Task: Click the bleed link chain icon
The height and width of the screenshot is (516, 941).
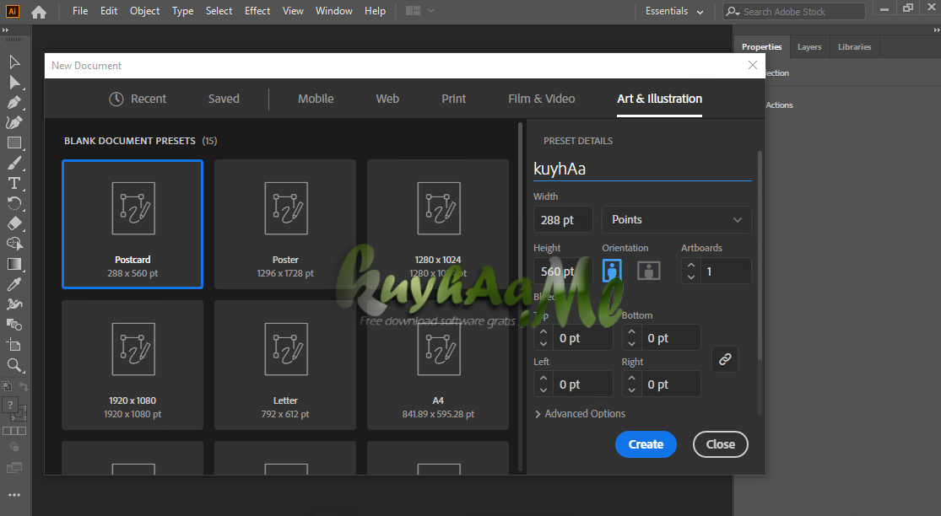Action: pos(725,359)
